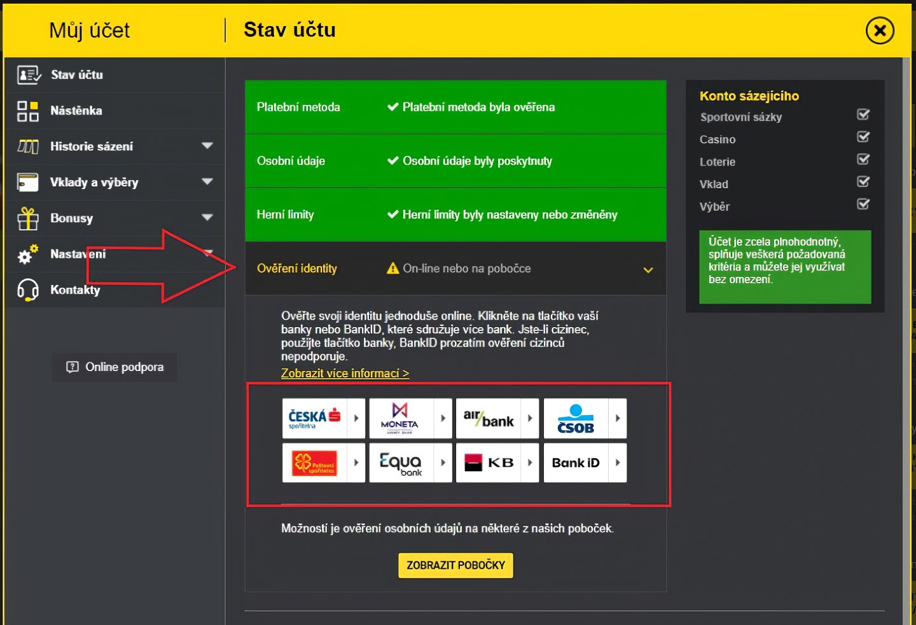
Task: Click the Osobní údaje row
Action: [455, 161]
